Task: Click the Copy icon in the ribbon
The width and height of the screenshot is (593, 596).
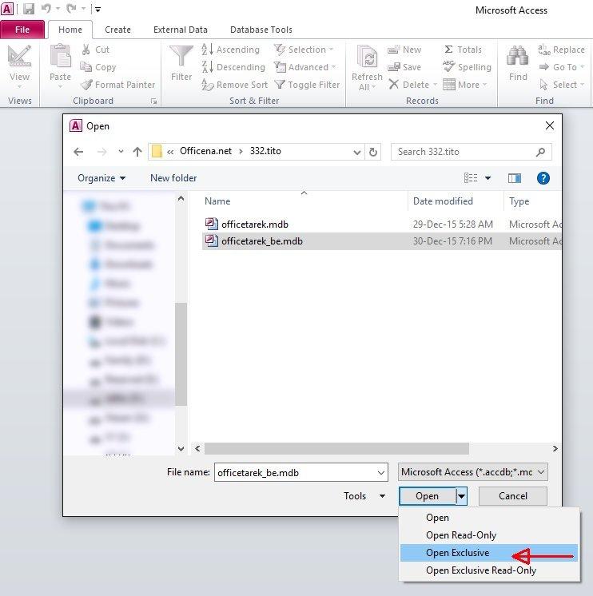Action: (x=86, y=67)
